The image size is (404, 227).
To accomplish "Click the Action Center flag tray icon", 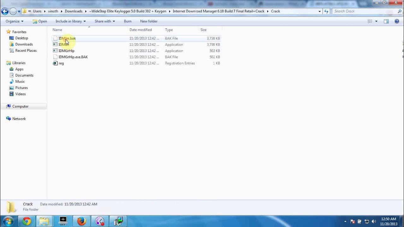I will pyautogui.click(x=353, y=221).
